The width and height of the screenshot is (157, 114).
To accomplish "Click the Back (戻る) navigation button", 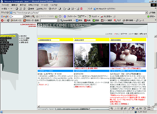I will point(4,9).
